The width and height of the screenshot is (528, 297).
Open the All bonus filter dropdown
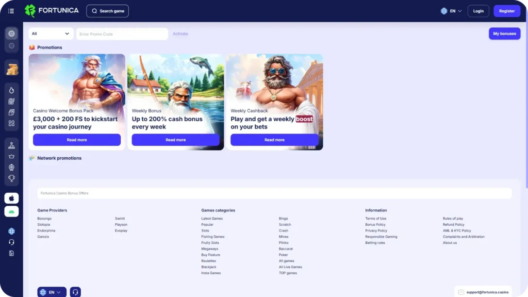(51, 34)
